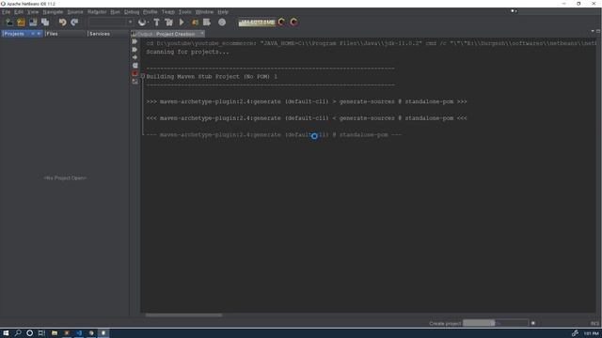Click the Save All toolbar icon
The width and height of the screenshot is (602, 338).
pyautogui.click(x=45, y=23)
